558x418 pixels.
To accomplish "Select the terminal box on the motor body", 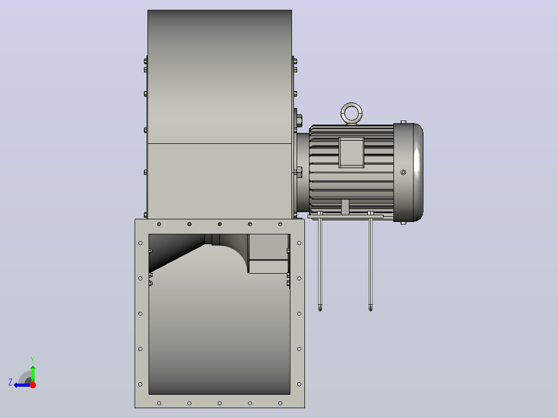I will tap(351, 152).
